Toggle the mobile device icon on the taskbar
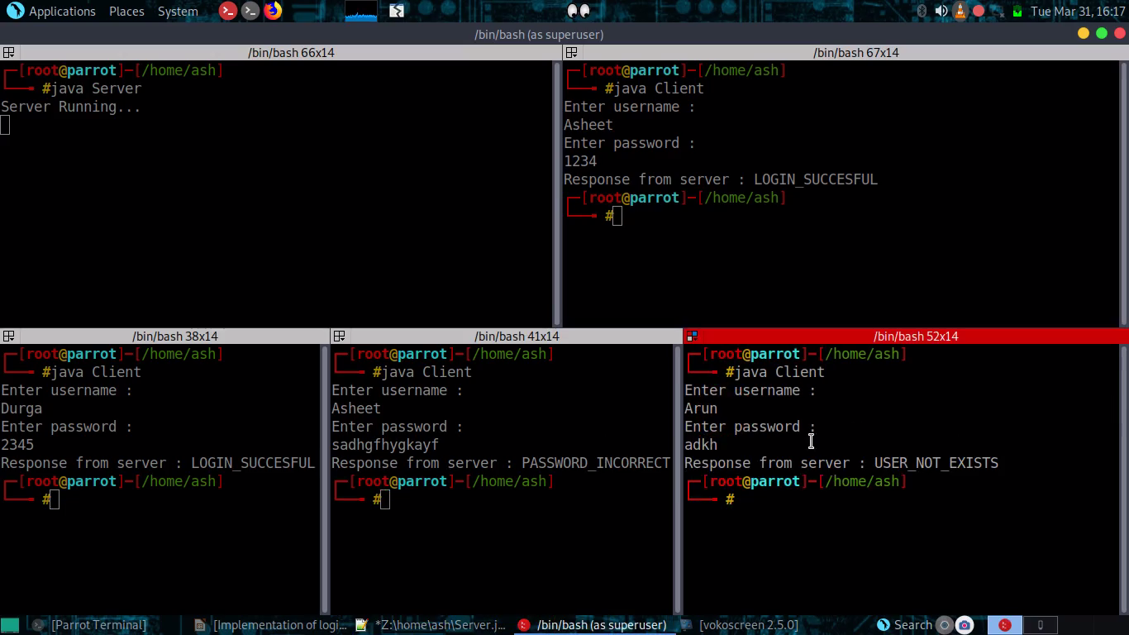This screenshot has height=635, width=1129. [1041, 624]
